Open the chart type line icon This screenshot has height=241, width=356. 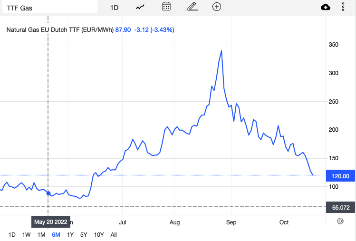pyautogui.click(x=140, y=7)
